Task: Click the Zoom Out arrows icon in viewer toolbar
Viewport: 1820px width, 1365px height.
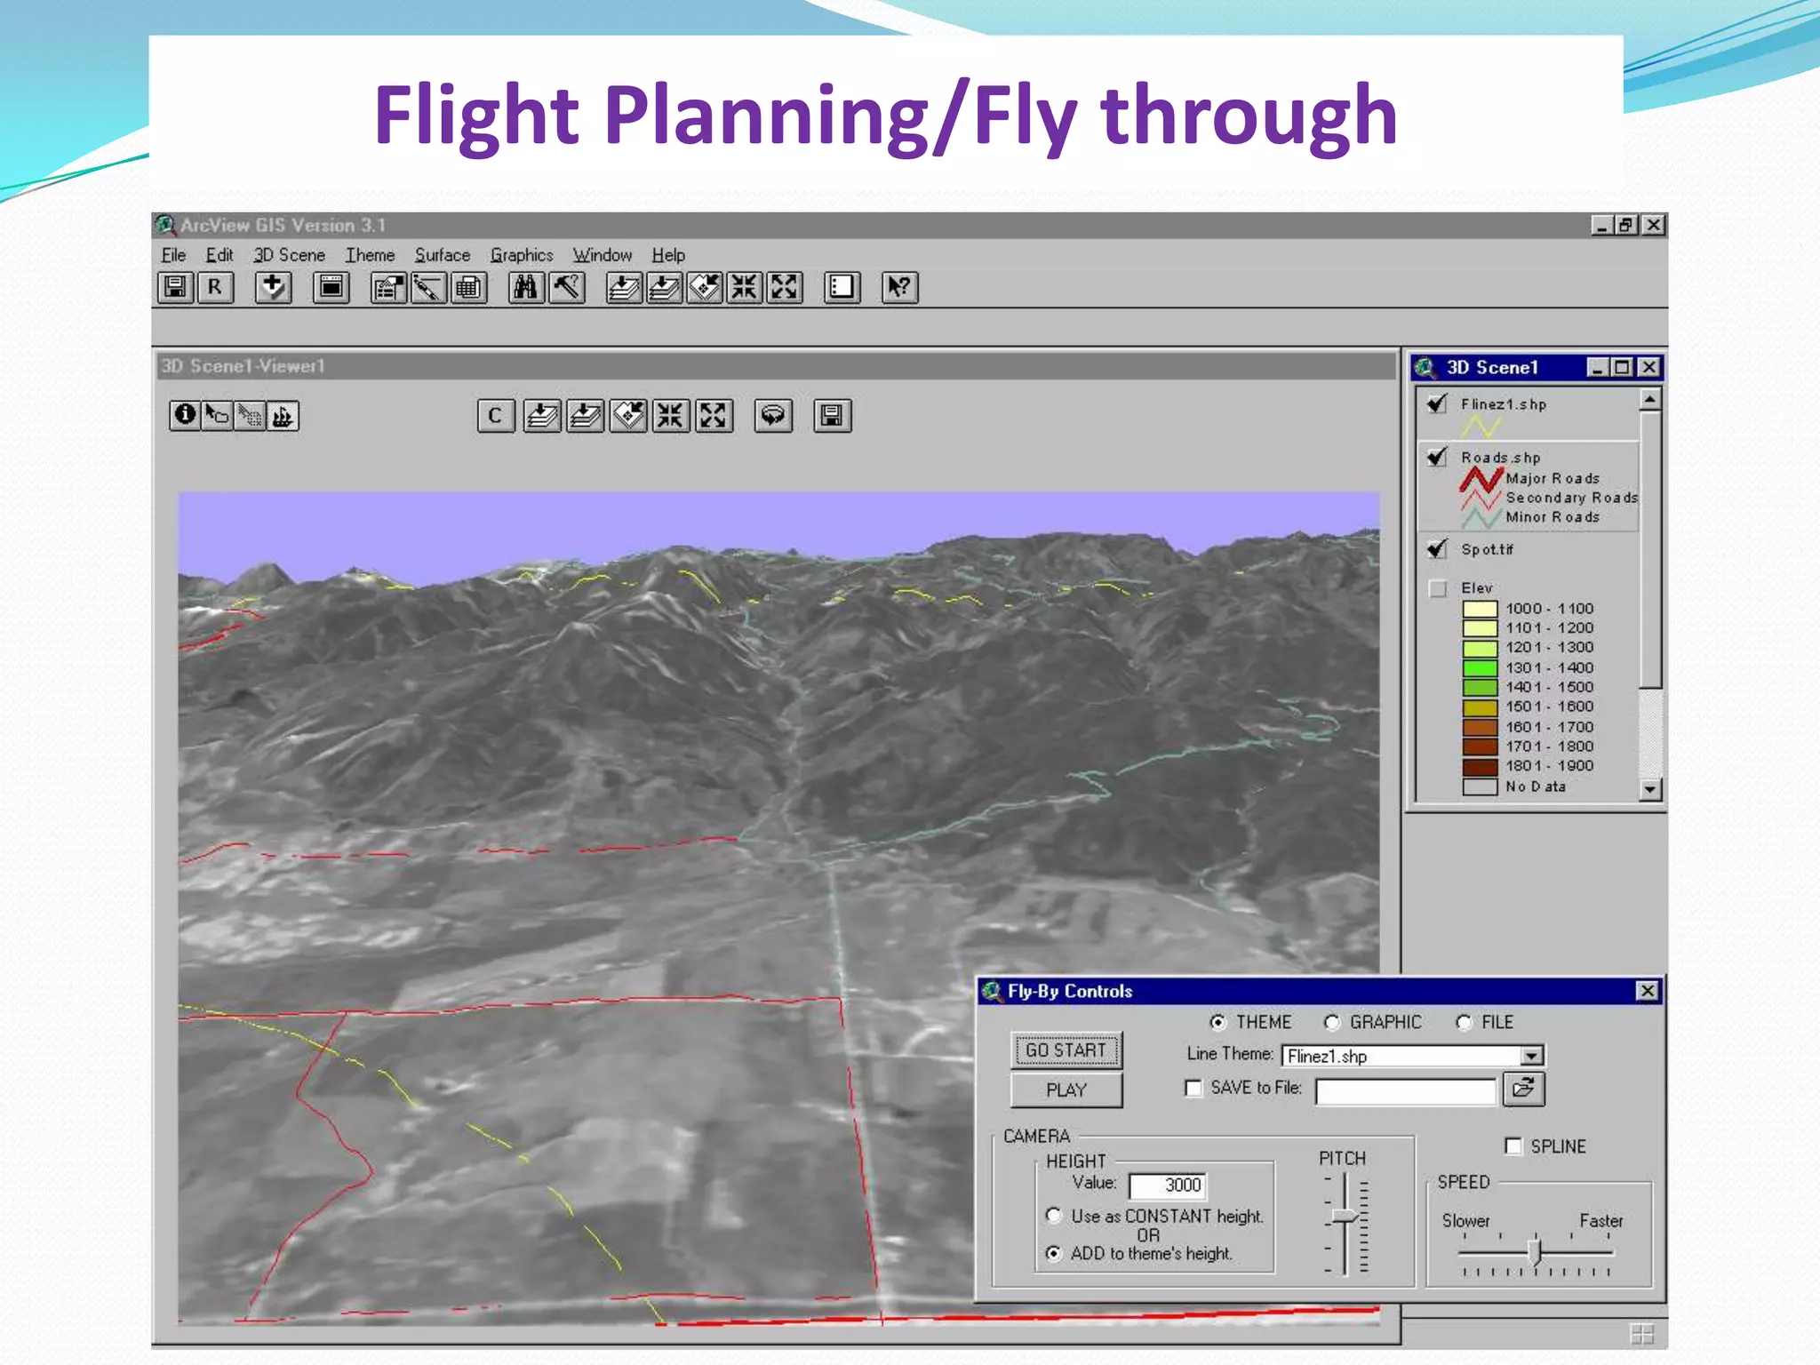Action: 714,415
